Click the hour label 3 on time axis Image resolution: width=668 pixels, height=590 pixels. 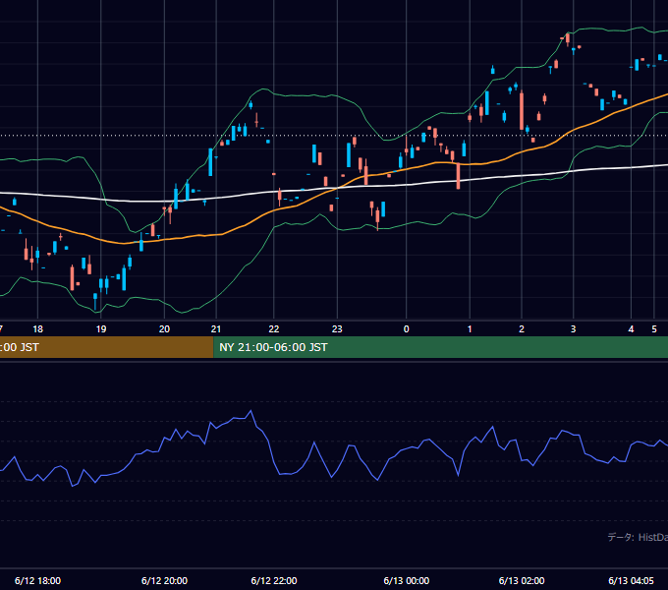(573, 329)
